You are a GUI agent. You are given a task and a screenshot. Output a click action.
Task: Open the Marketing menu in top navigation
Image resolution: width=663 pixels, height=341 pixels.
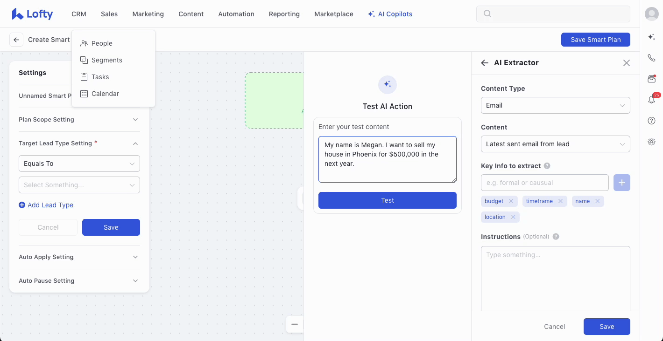[148, 14]
